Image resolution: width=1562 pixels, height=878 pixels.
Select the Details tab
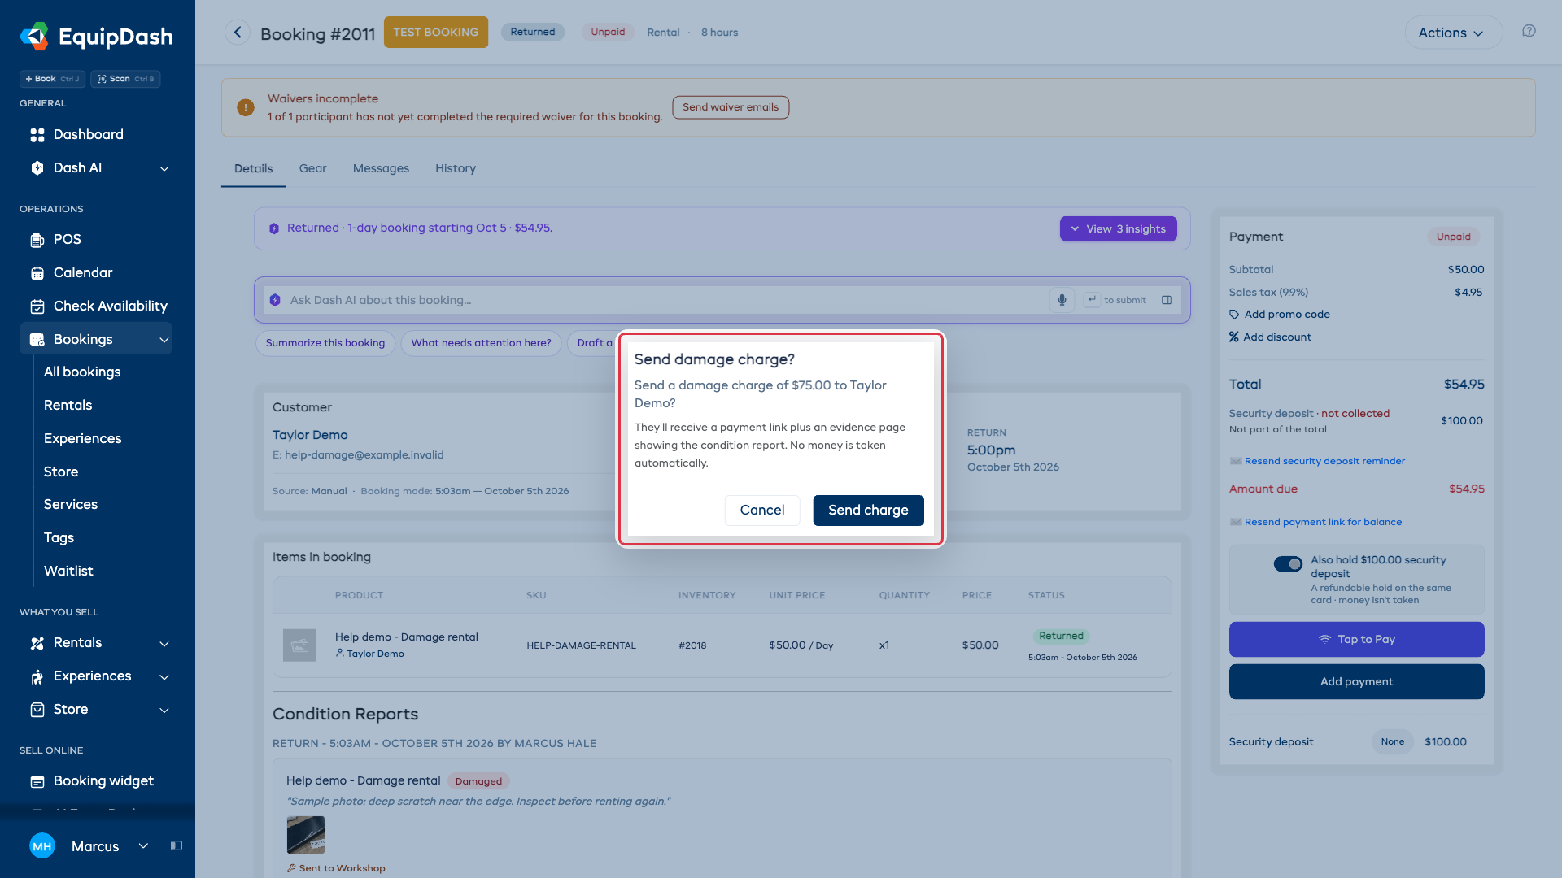(x=254, y=168)
